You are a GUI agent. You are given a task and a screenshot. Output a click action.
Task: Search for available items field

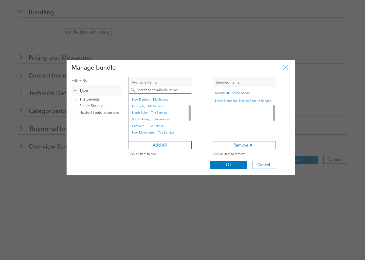160,90
